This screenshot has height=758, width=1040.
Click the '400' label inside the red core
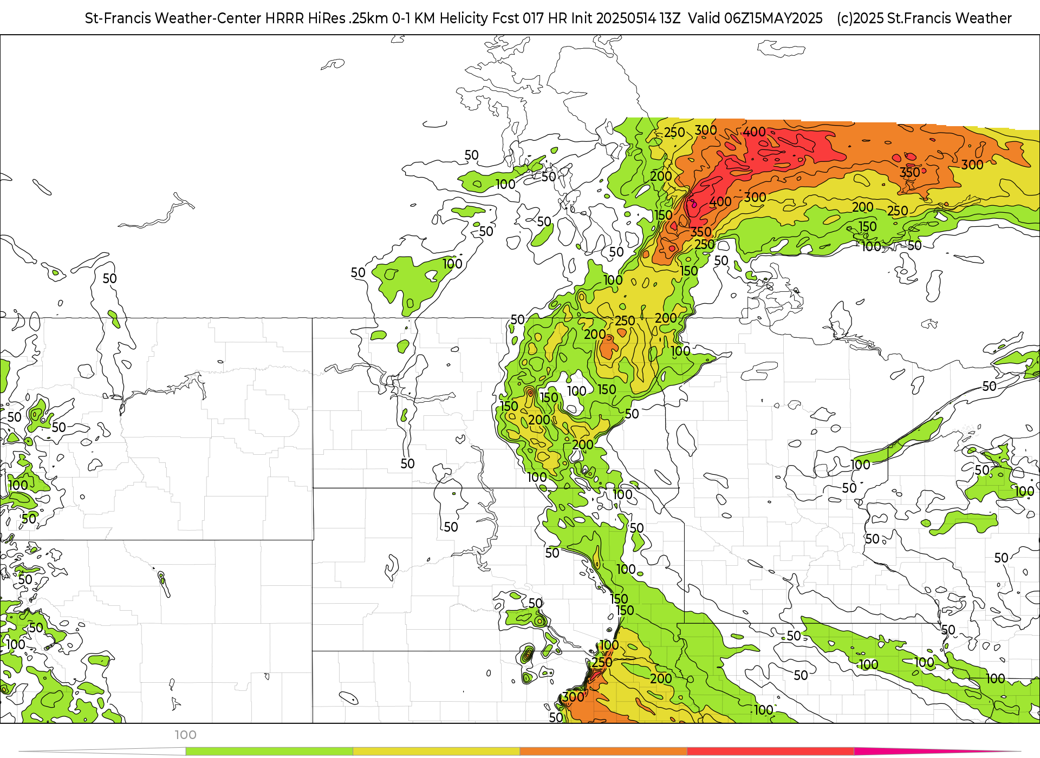(x=720, y=202)
